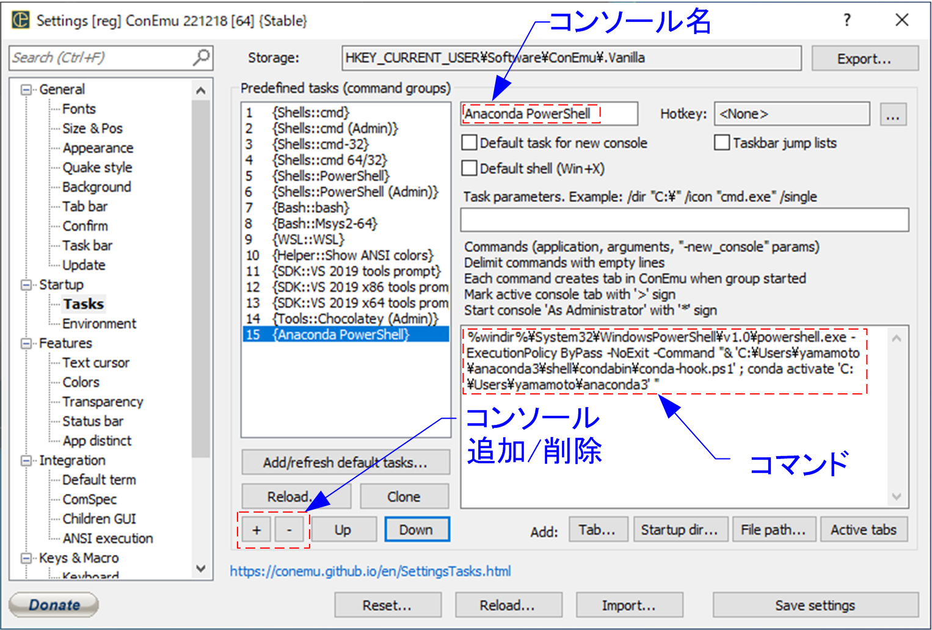
Task: Delete task with minus button
Action: click(289, 530)
